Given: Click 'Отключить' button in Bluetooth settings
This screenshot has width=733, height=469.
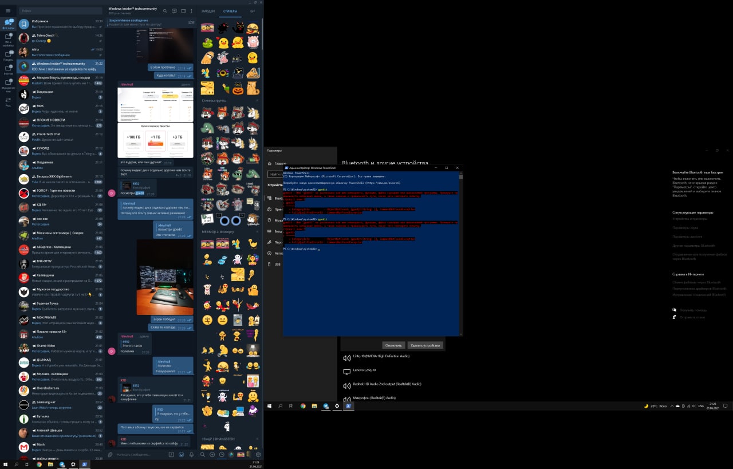Looking at the screenshot, I should pyautogui.click(x=393, y=345).
